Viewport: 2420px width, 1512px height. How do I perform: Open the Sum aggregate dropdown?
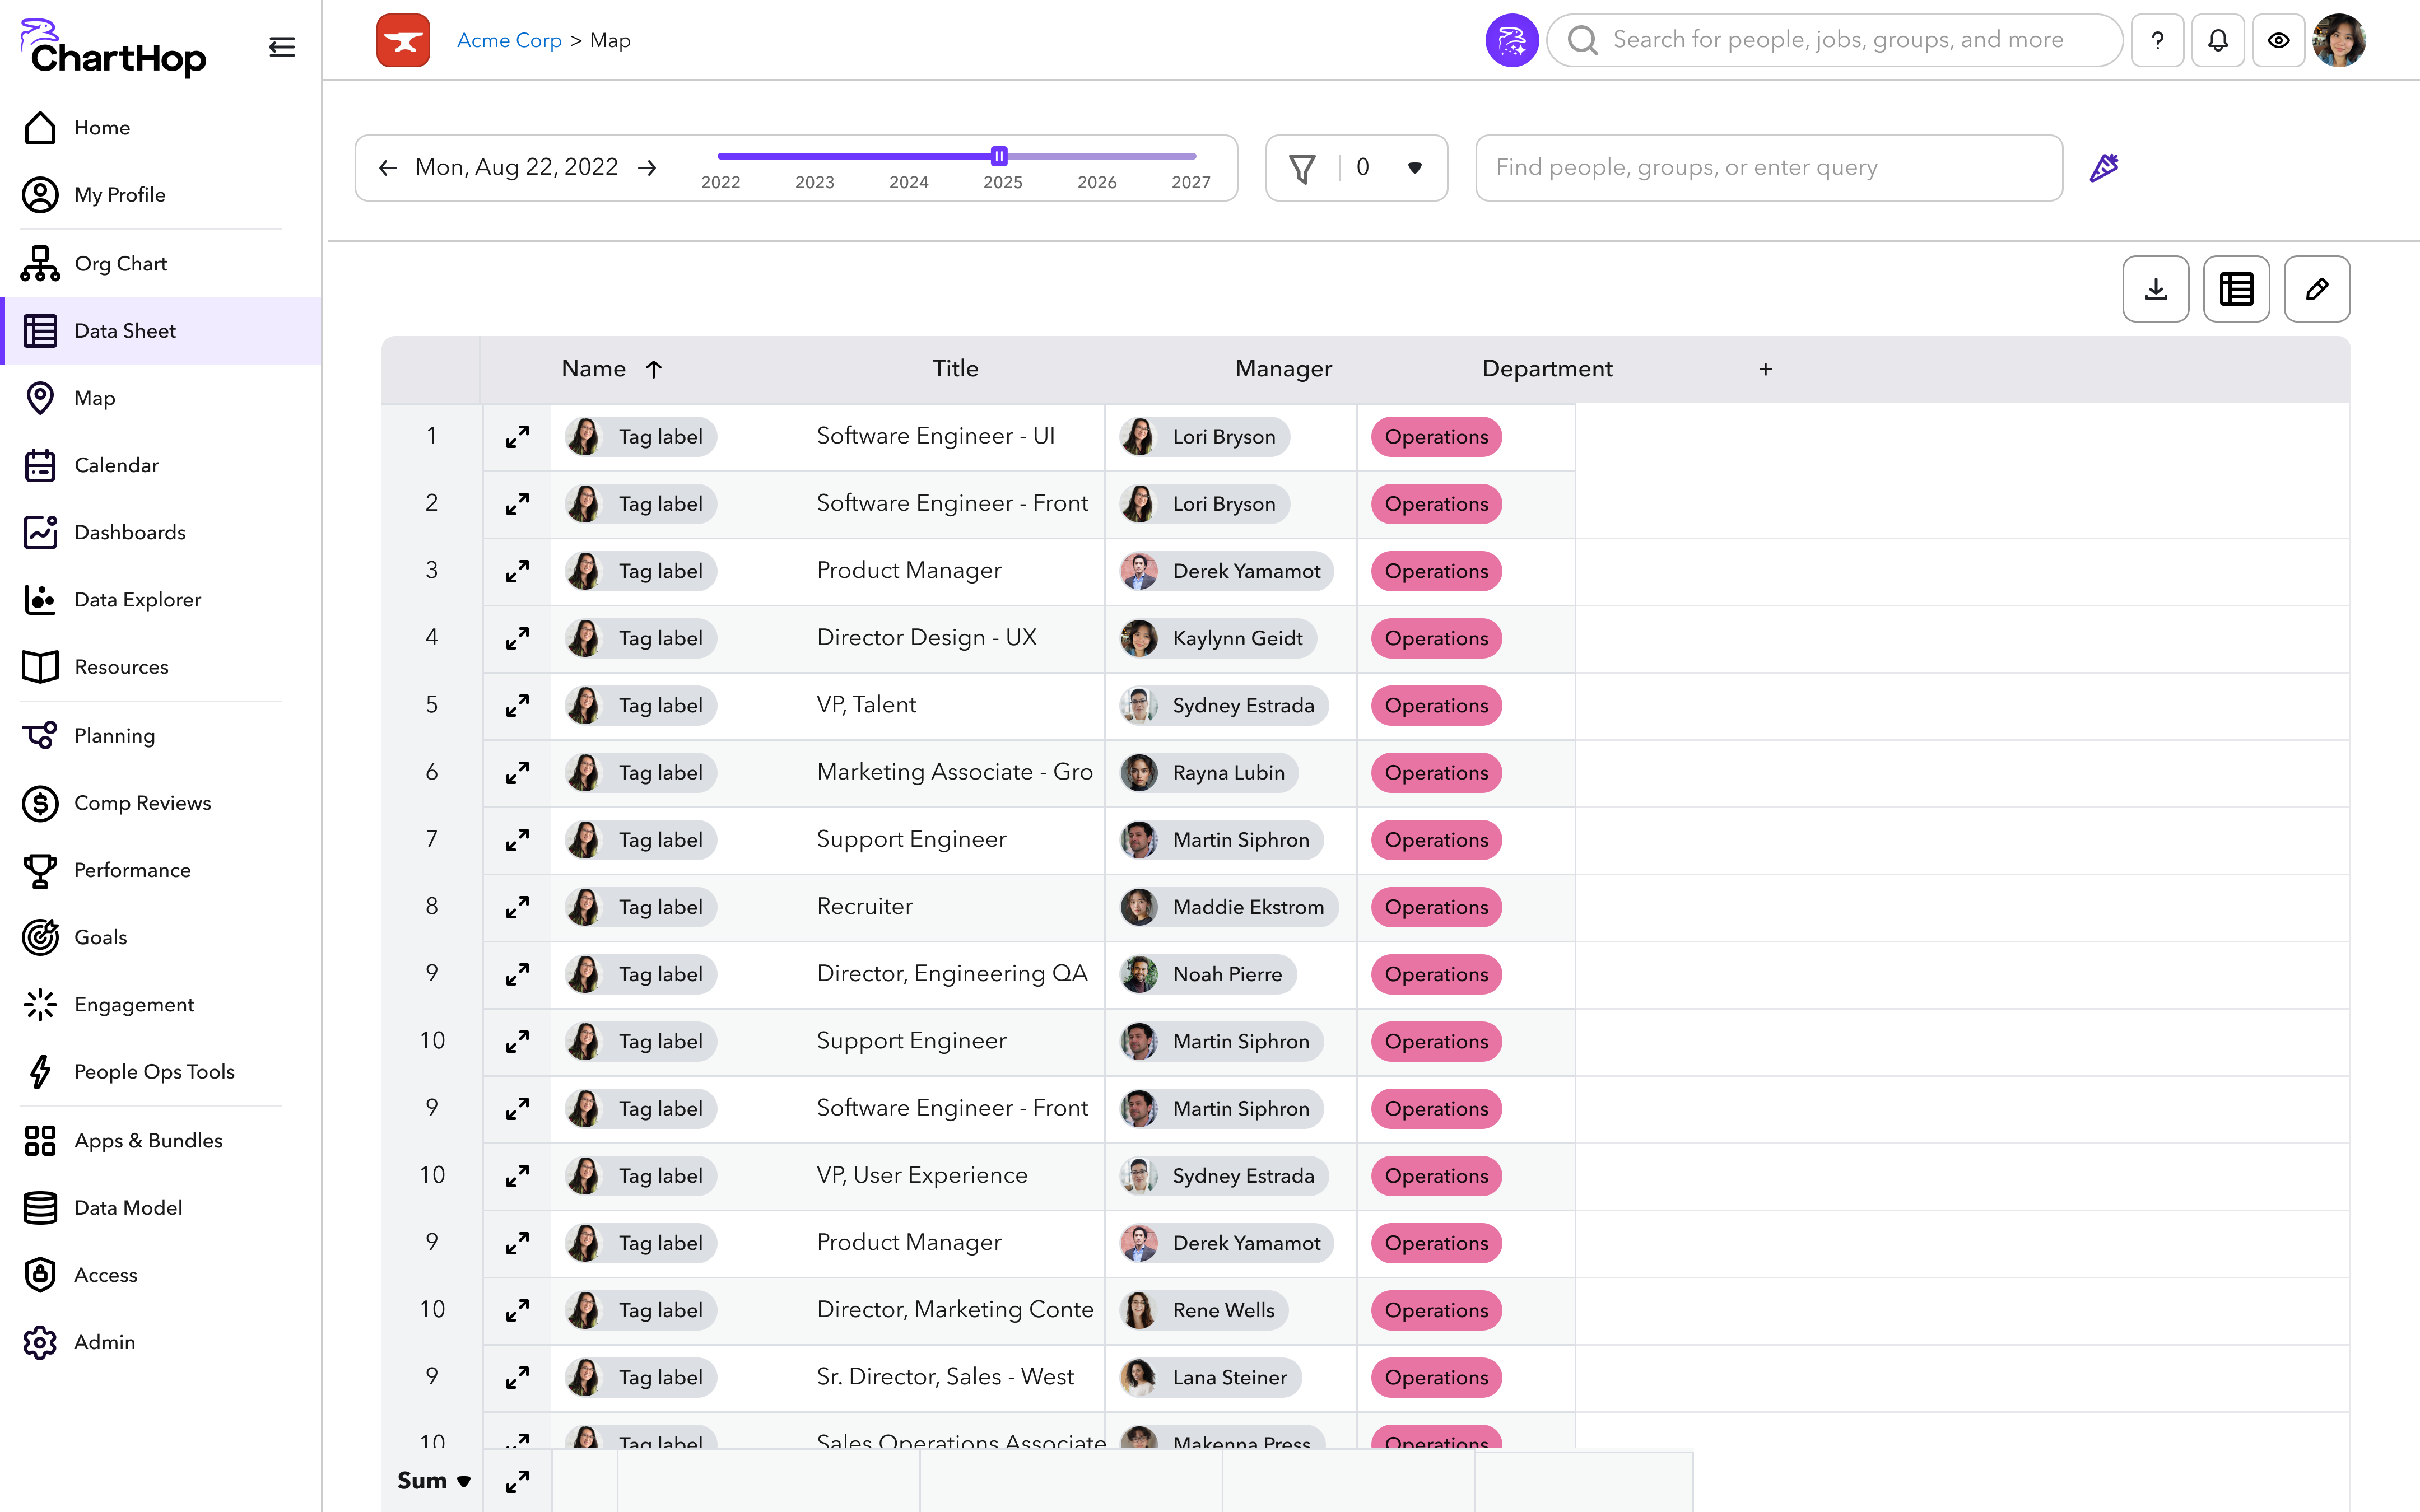434,1480
